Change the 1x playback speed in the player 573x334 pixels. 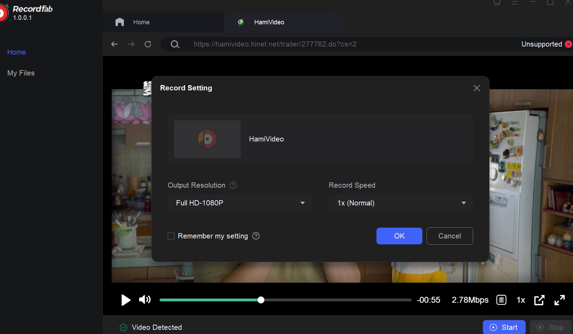[x=521, y=300]
